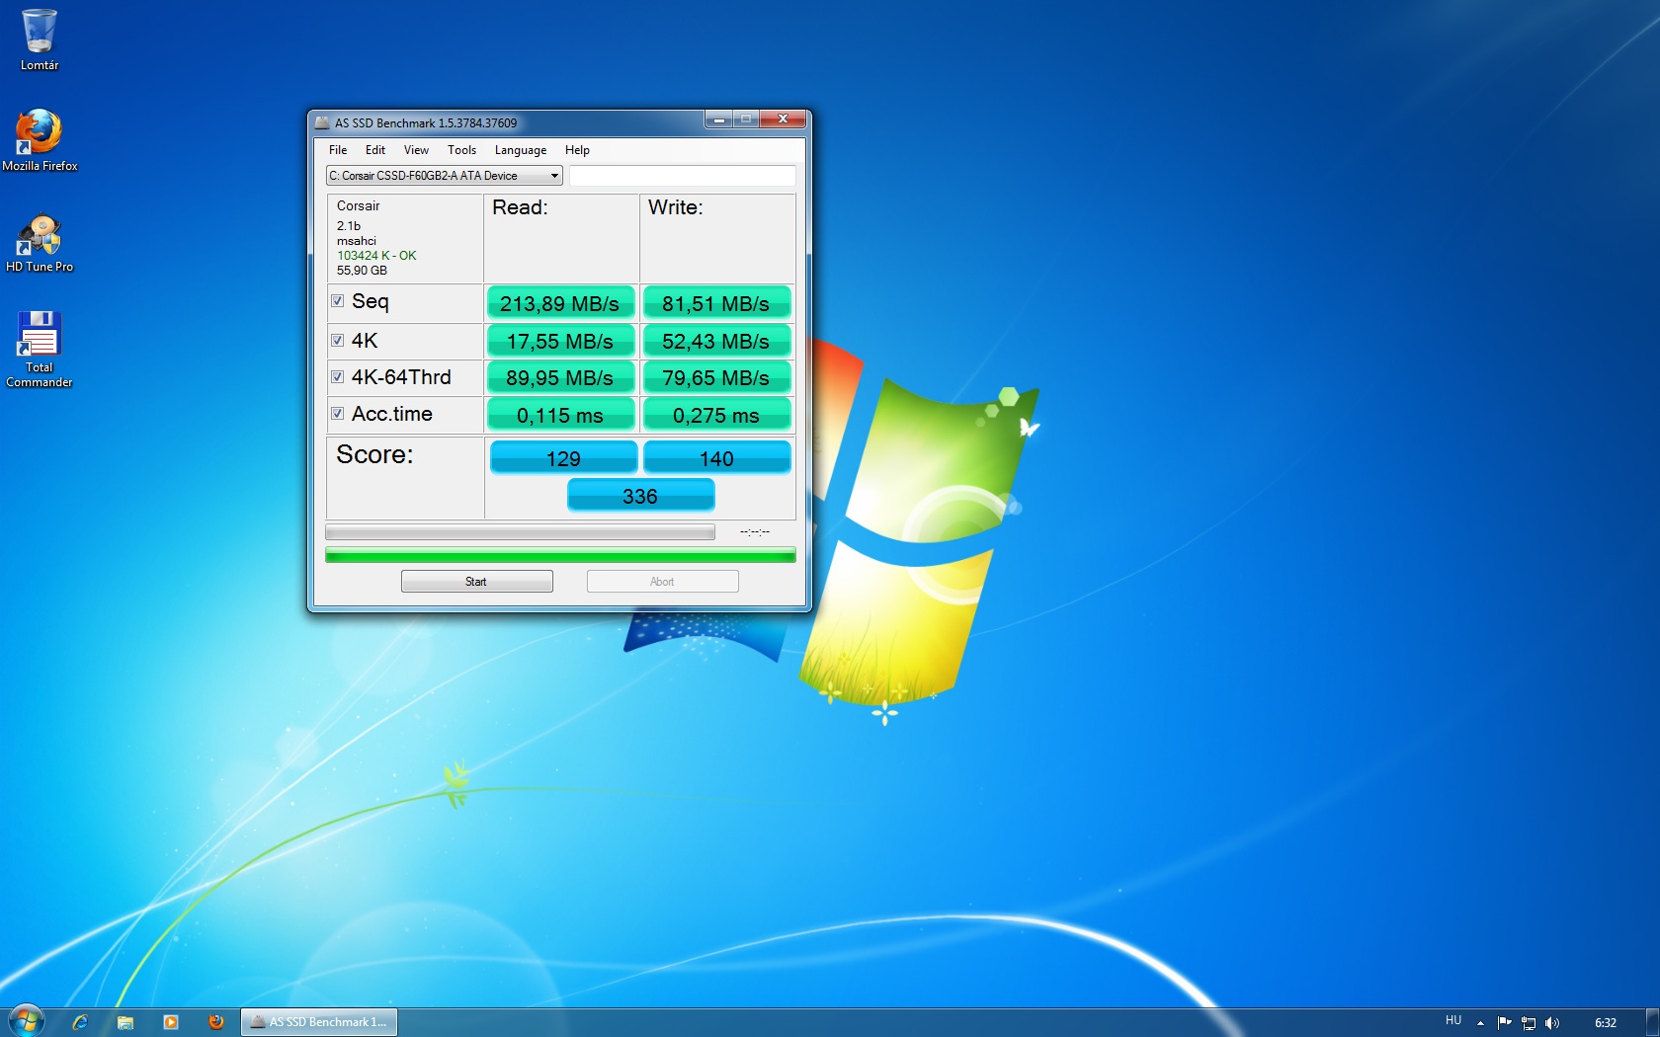Click the 4K write value 52,43 MB/s
1660x1037 pixels.
tap(716, 341)
